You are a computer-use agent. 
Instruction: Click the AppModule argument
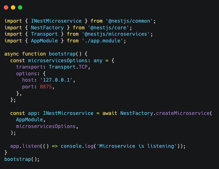click(x=29, y=120)
